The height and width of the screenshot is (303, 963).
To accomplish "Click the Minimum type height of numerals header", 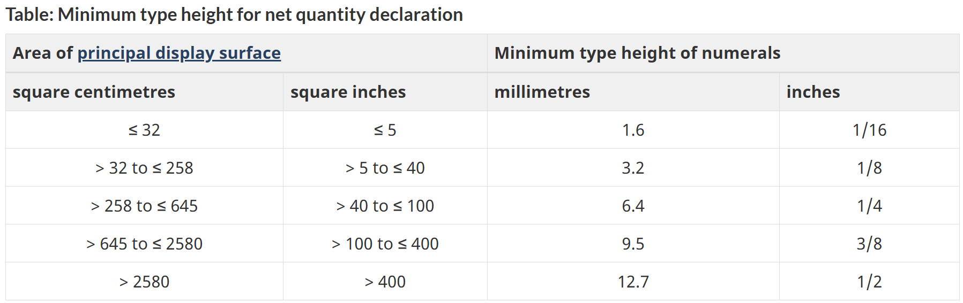I will click(637, 53).
